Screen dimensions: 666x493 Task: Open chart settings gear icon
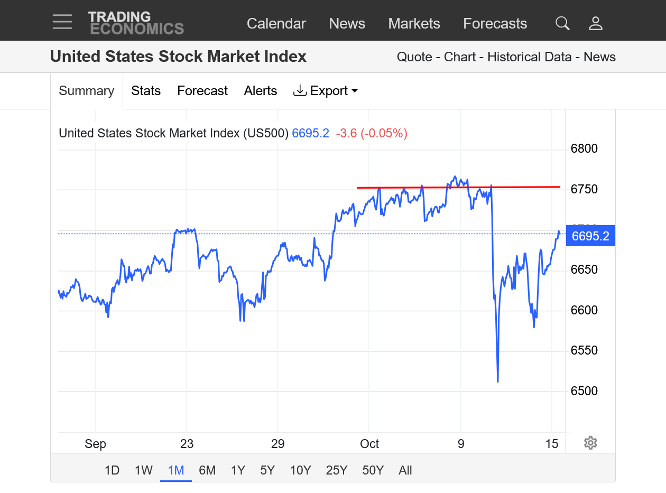point(590,443)
